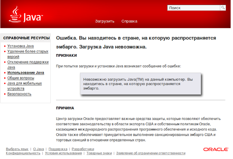
Task: Click the Java logo in the header
Action: click(26, 14)
